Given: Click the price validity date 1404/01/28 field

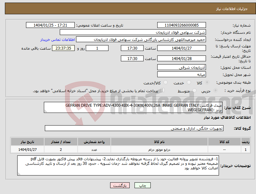Looking at the screenshot, I should tap(182, 58).
